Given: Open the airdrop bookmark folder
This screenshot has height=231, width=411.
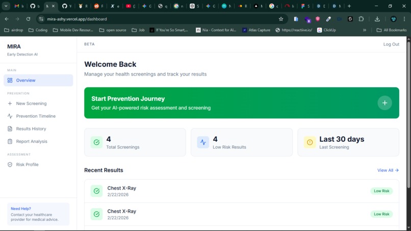Looking at the screenshot, I should click(x=14, y=30).
